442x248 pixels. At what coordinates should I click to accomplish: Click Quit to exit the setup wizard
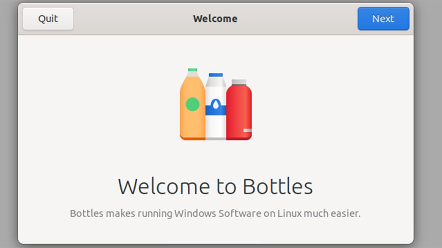pyautogui.click(x=48, y=18)
